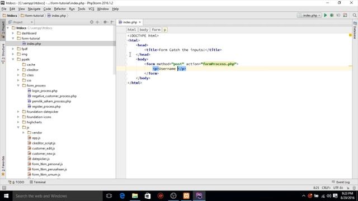Open the TODO tool window
The height and width of the screenshot is (201, 358).
point(16,182)
